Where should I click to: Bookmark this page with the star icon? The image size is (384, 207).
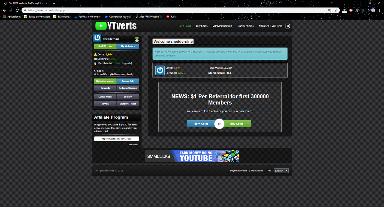tap(336, 10)
